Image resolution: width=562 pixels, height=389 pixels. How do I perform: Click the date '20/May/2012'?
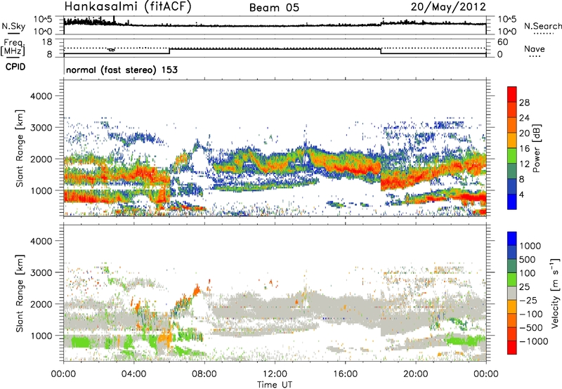[448, 7]
